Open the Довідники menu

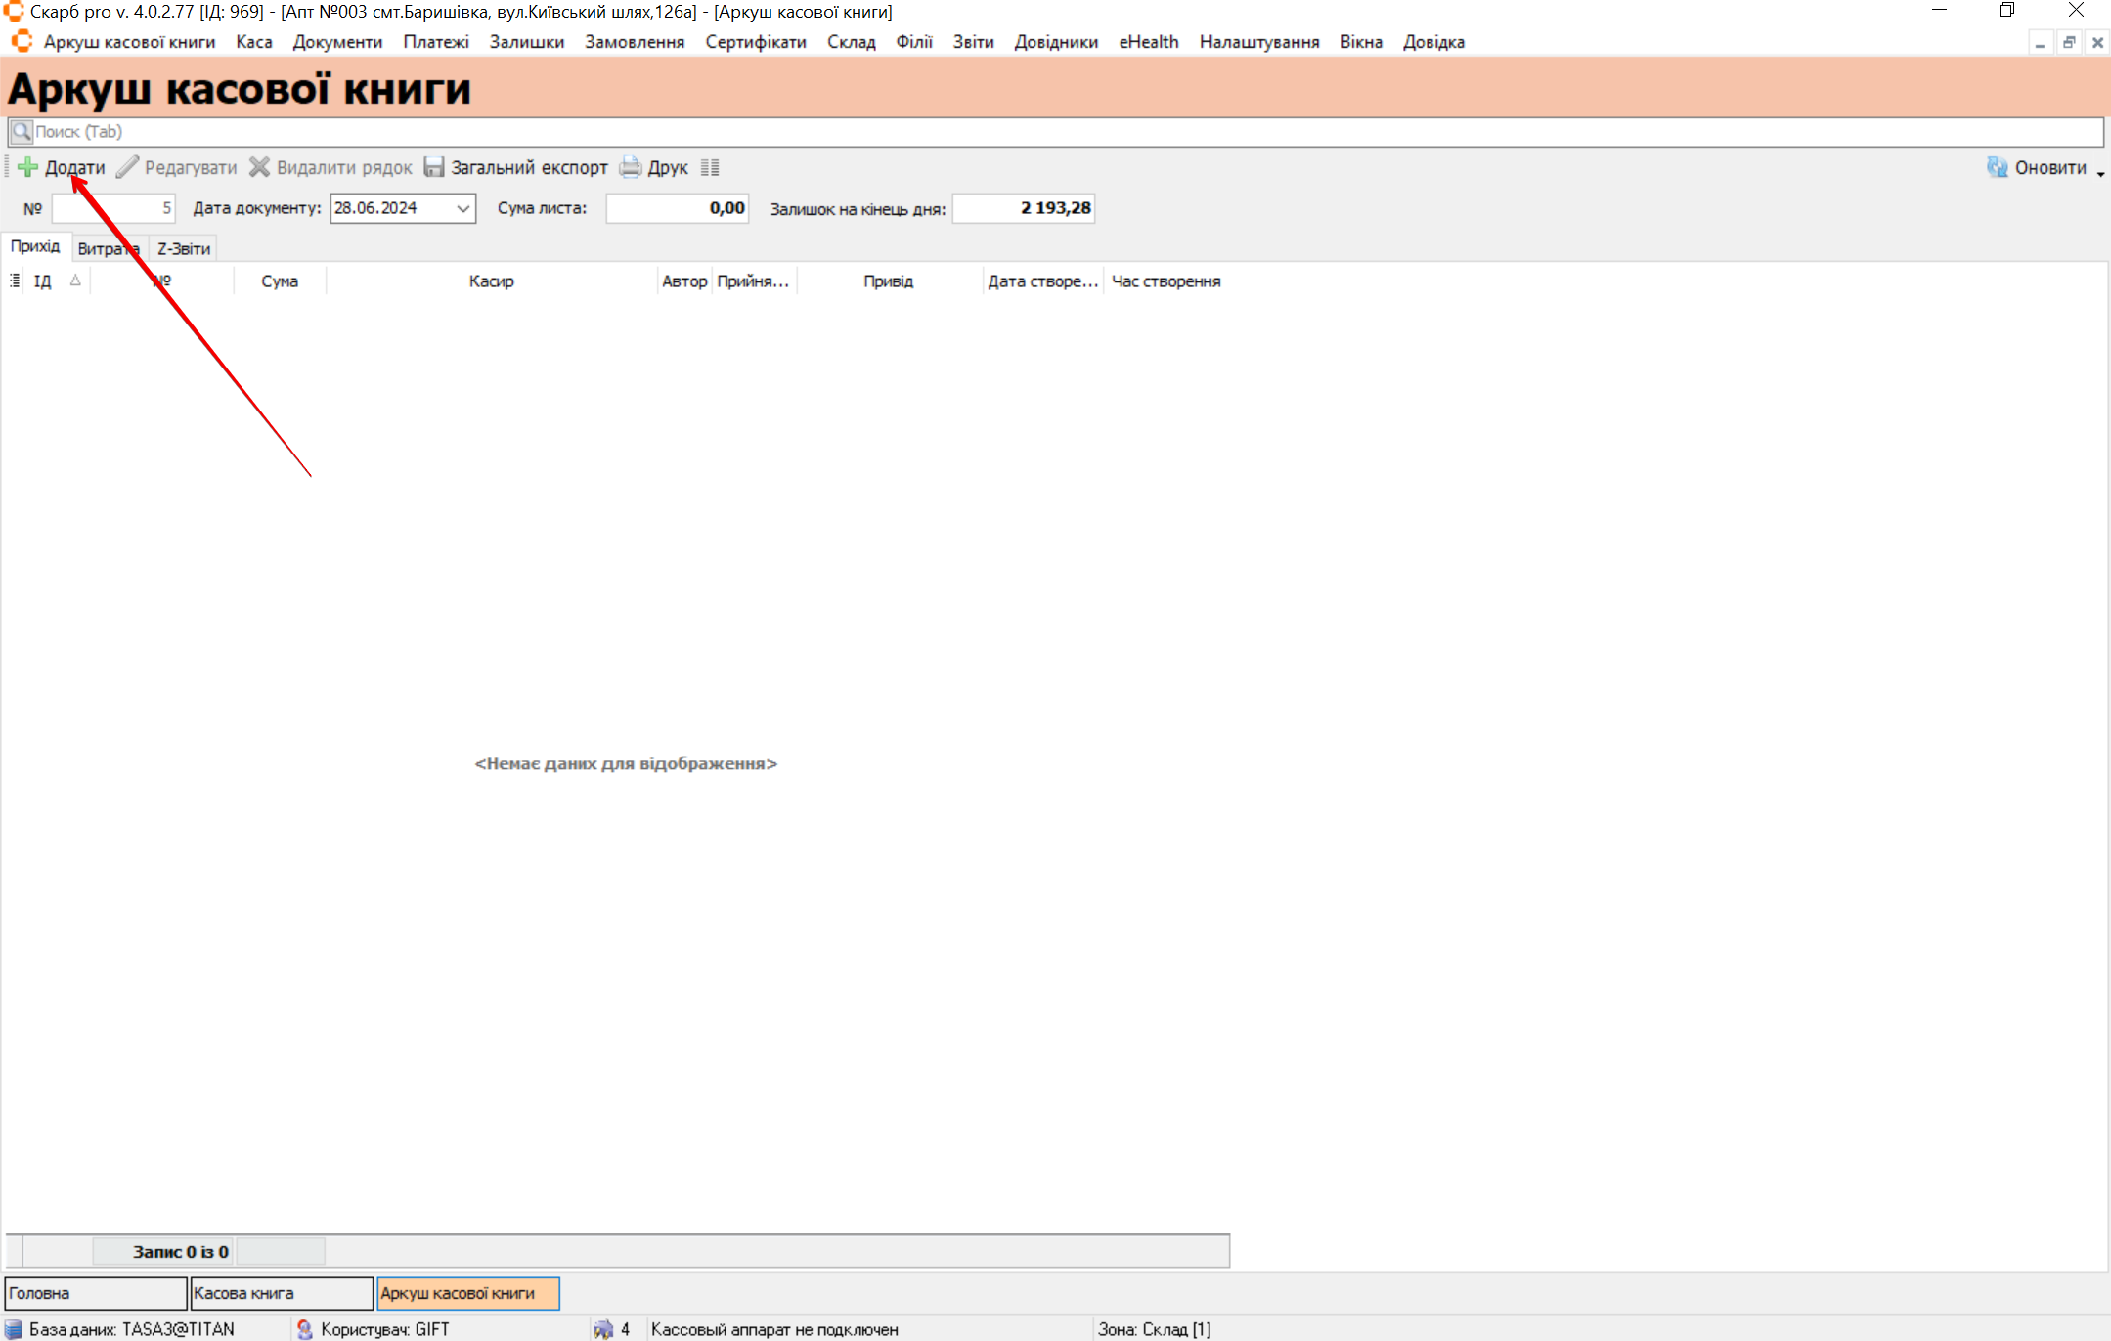point(1056,42)
